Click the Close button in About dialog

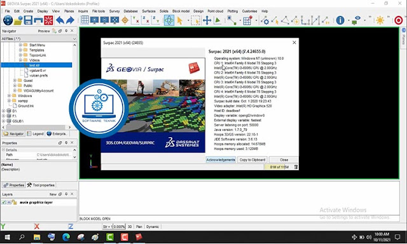[284, 159]
